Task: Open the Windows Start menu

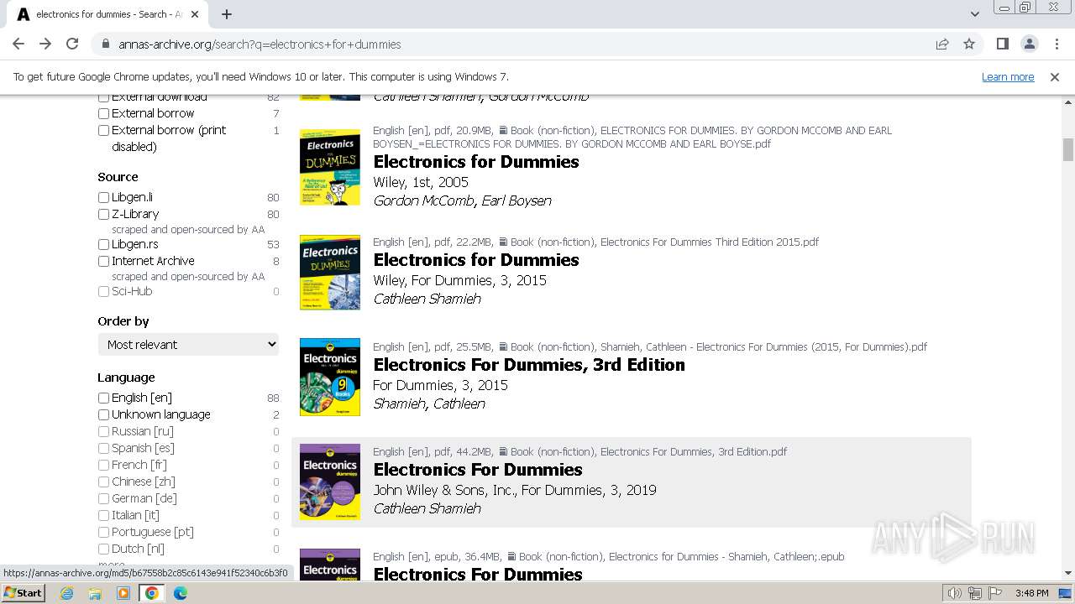Action: coord(23,592)
